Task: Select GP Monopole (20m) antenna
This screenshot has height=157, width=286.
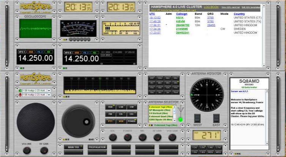Action: (x=161, y=110)
